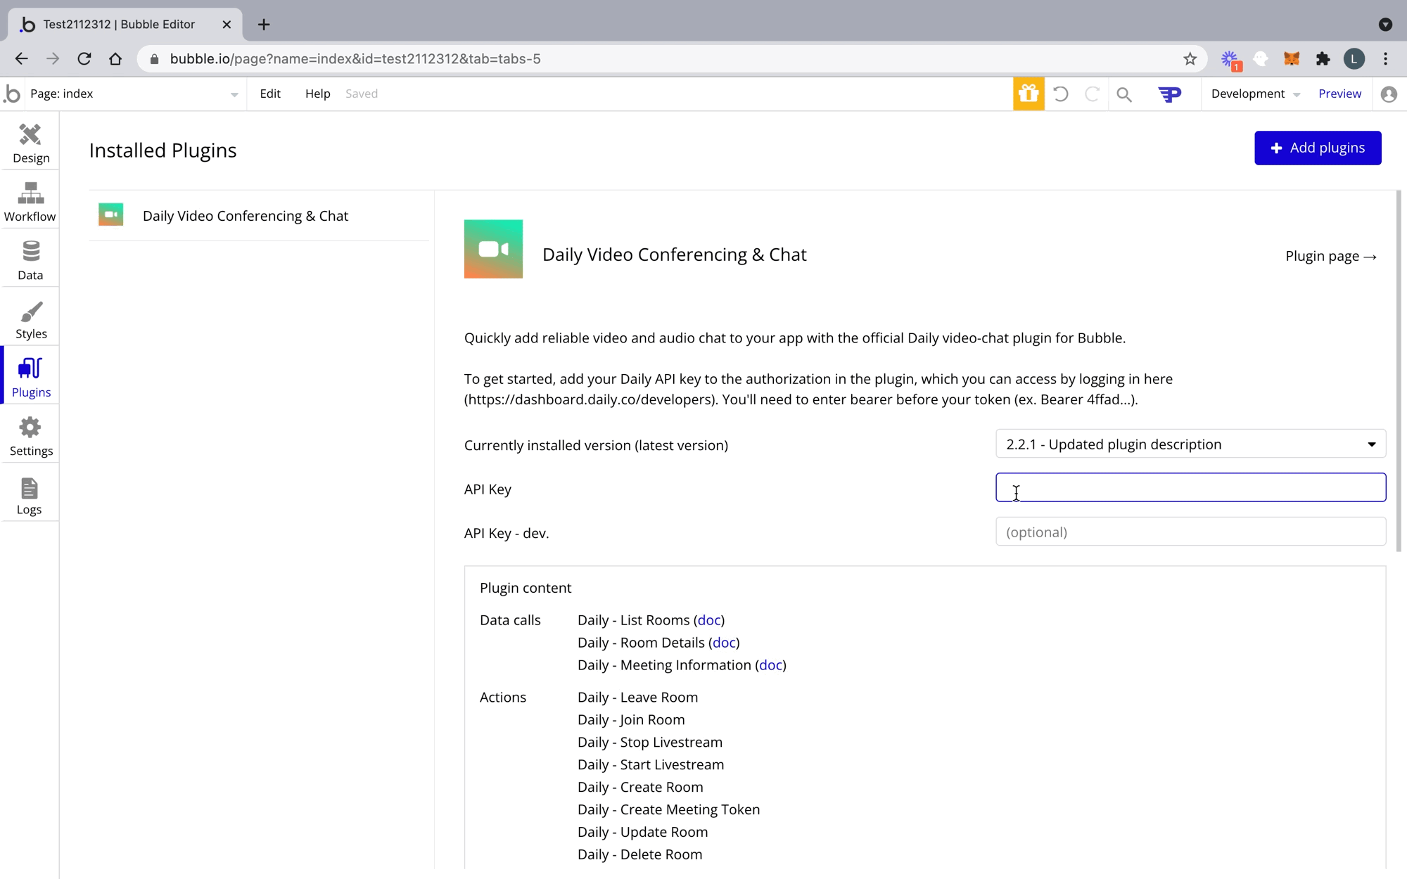Screen dimensions: 1407x879
Task: Open the Workflow tab in sidebar
Action: (30, 202)
